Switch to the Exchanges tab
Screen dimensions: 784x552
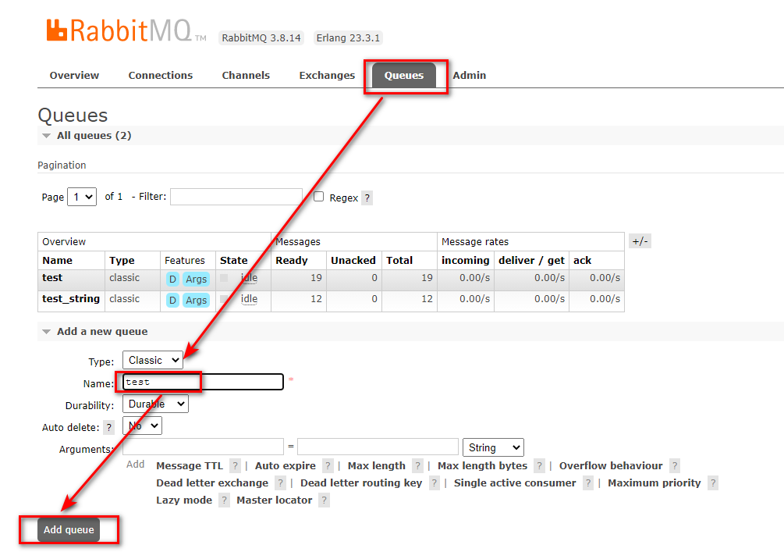tap(327, 76)
